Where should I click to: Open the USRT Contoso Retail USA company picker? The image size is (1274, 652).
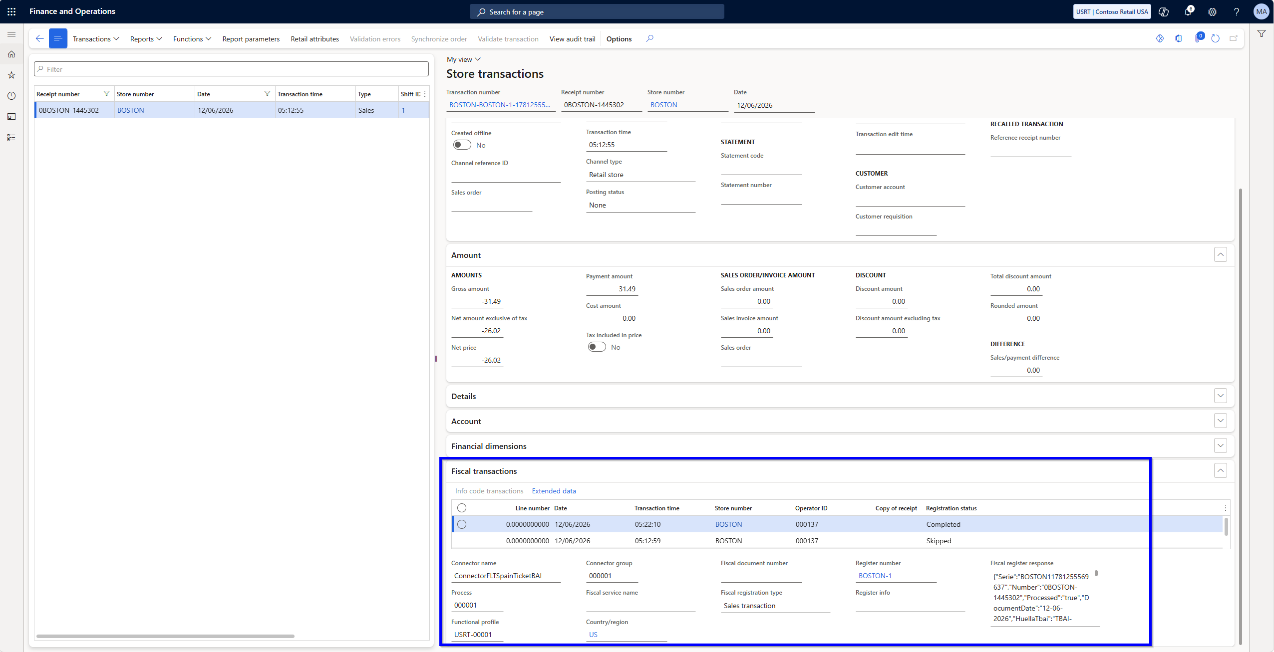pos(1112,11)
